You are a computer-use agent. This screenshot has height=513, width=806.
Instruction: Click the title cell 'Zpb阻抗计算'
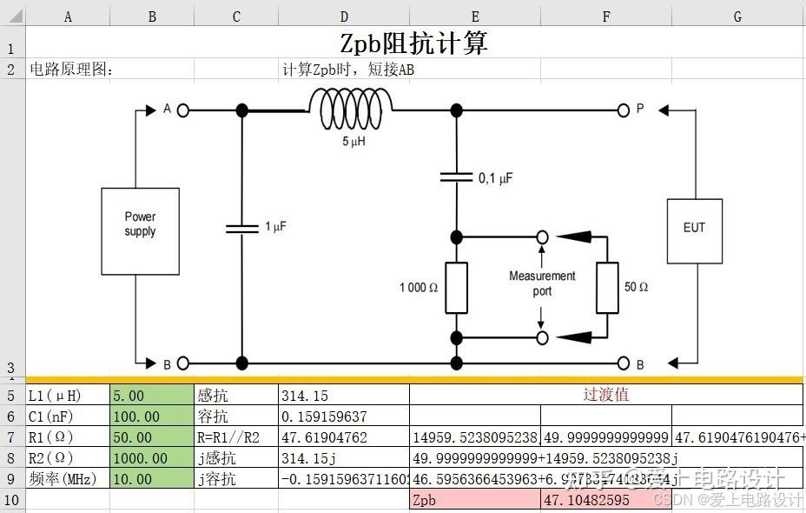[414, 43]
